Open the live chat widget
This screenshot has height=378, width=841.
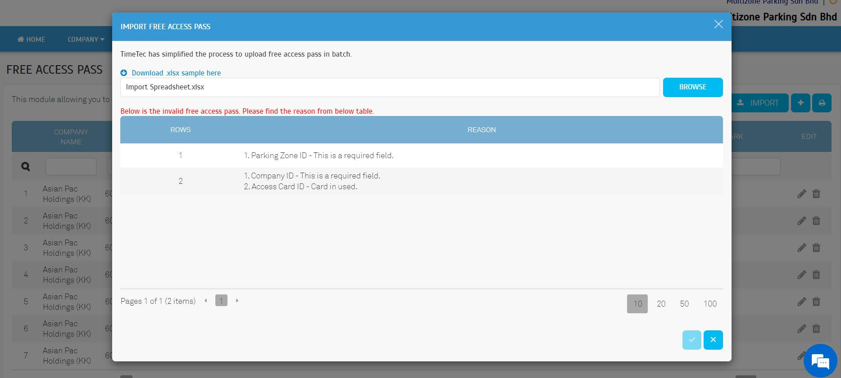[x=820, y=360]
